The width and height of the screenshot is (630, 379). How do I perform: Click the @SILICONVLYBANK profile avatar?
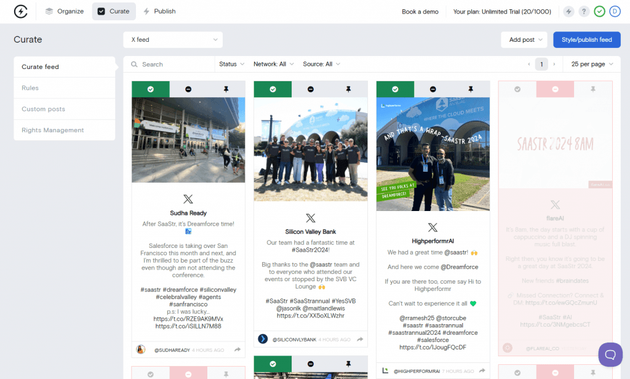(263, 339)
